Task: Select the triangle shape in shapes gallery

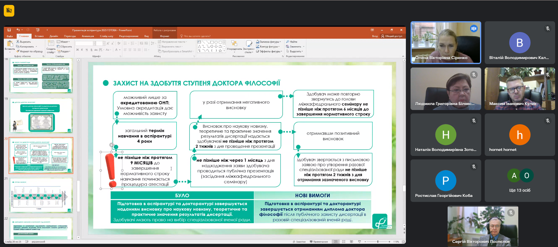Action: coord(199,46)
